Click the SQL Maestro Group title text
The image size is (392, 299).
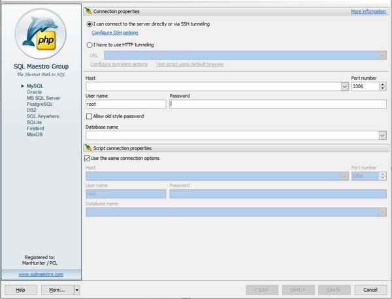click(x=41, y=67)
